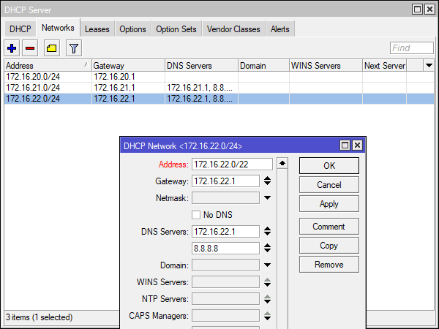Switch to the DHCP tab

click(20, 29)
